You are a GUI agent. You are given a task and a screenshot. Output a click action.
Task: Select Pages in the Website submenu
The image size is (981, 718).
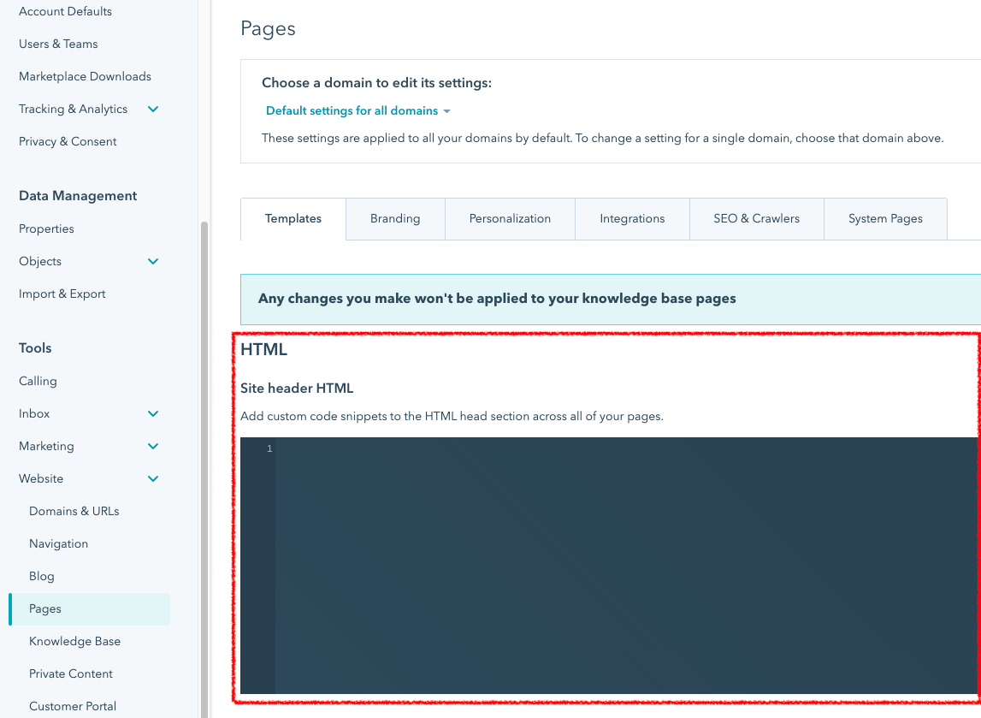90,609
